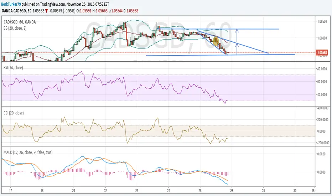Click the 40.0000 RSI axis label
332x196 pixels.
coord(322,94)
